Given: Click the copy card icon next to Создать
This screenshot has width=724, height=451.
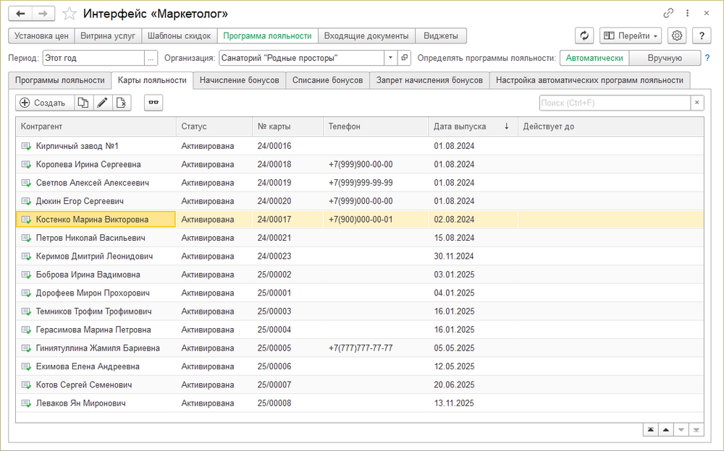Looking at the screenshot, I should [x=84, y=103].
